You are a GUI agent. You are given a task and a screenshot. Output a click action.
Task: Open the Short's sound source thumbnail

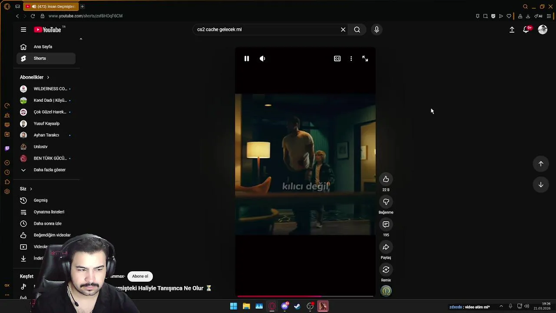pyautogui.click(x=386, y=291)
